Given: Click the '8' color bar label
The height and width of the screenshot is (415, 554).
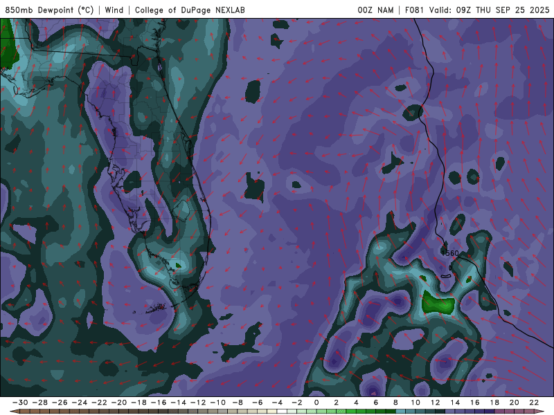Looking at the screenshot, I should (x=395, y=403).
